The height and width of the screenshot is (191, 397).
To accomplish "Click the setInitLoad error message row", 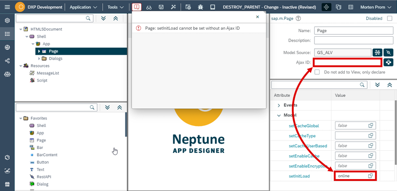I will [199, 28].
